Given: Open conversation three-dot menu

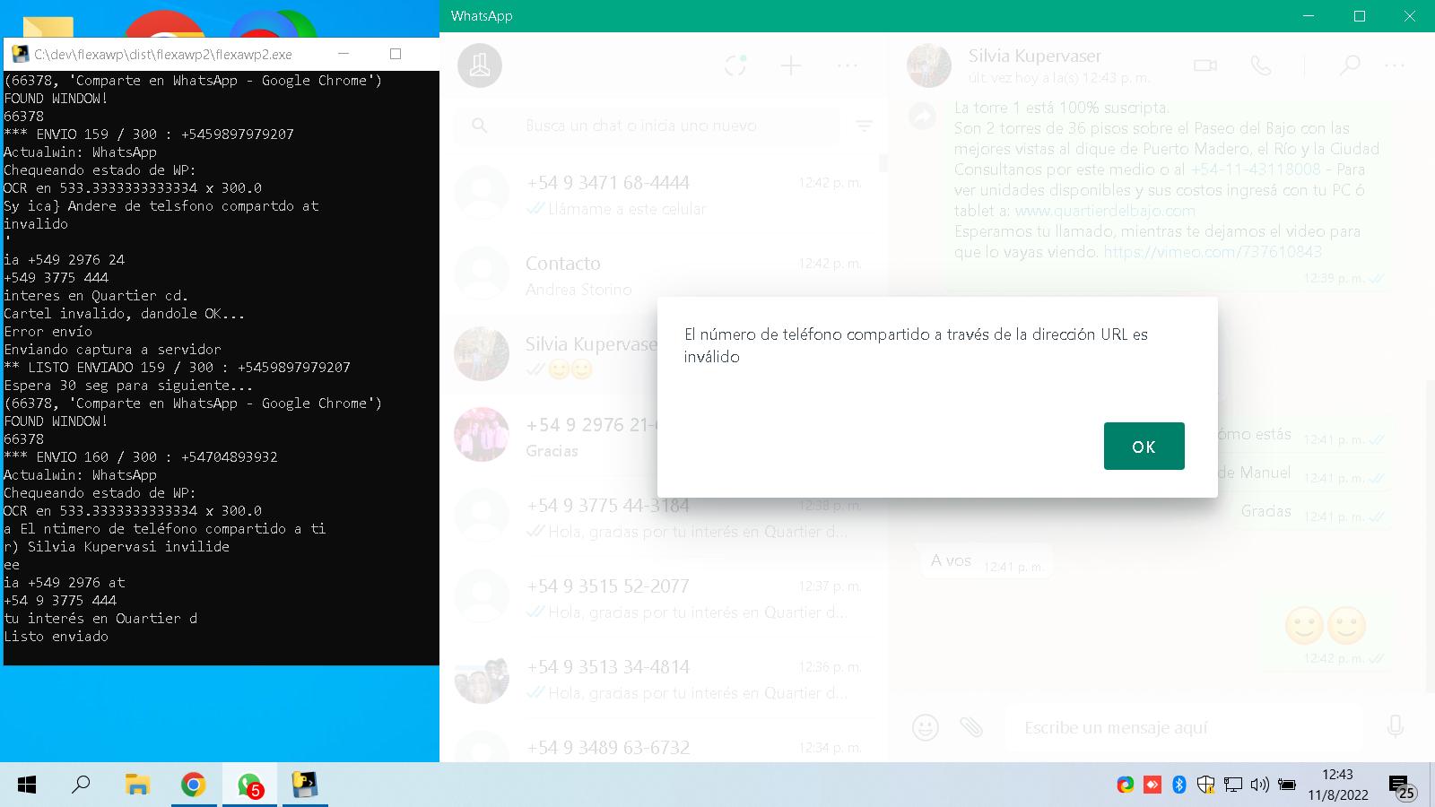Looking at the screenshot, I should 1395,65.
